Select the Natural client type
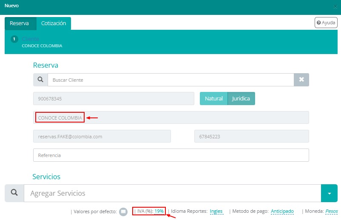The image size is (341, 220). click(x=213, y=99)
